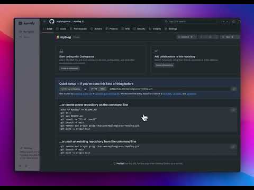Click the hamburger menu left of GitHub logo
254x190 pixels.
click(x=44, y=22)
